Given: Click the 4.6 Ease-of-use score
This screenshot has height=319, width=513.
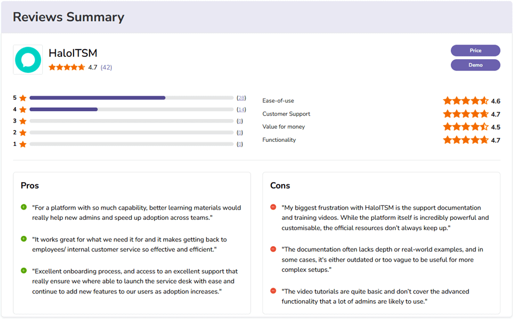Looking at the screenshot, I should click(496, 101).
